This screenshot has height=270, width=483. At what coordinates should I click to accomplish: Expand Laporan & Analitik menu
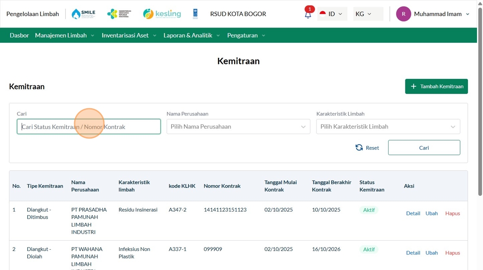click(x=191, y=35)
